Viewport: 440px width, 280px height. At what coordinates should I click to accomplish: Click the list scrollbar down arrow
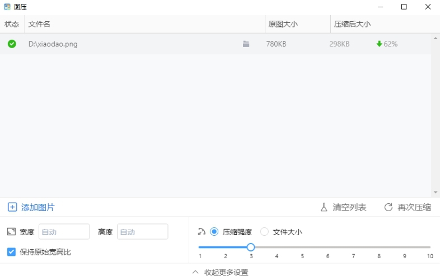(x=436, y=193)
